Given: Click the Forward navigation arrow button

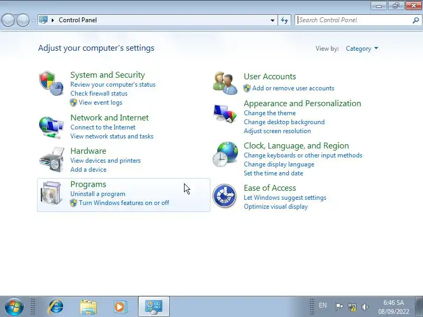Looking at the screenshot, I should pos(23,20).
